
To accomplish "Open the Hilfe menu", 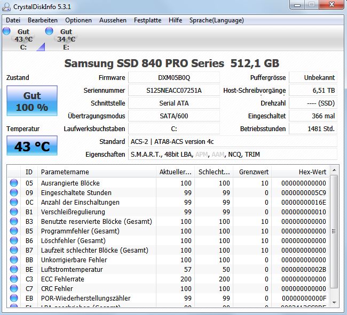I will pos(175,20).
